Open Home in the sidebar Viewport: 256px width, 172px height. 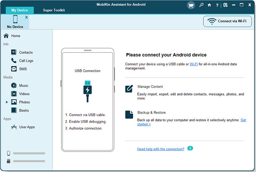pyautogui.click(x=16, y=36)
